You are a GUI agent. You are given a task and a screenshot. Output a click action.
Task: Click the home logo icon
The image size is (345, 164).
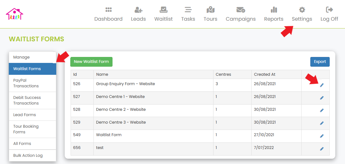[x=14, y=14]
